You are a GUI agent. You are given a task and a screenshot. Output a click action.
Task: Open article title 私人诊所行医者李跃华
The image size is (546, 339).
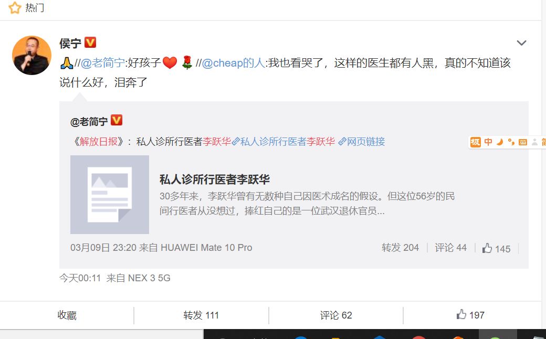tap(215, 179)
